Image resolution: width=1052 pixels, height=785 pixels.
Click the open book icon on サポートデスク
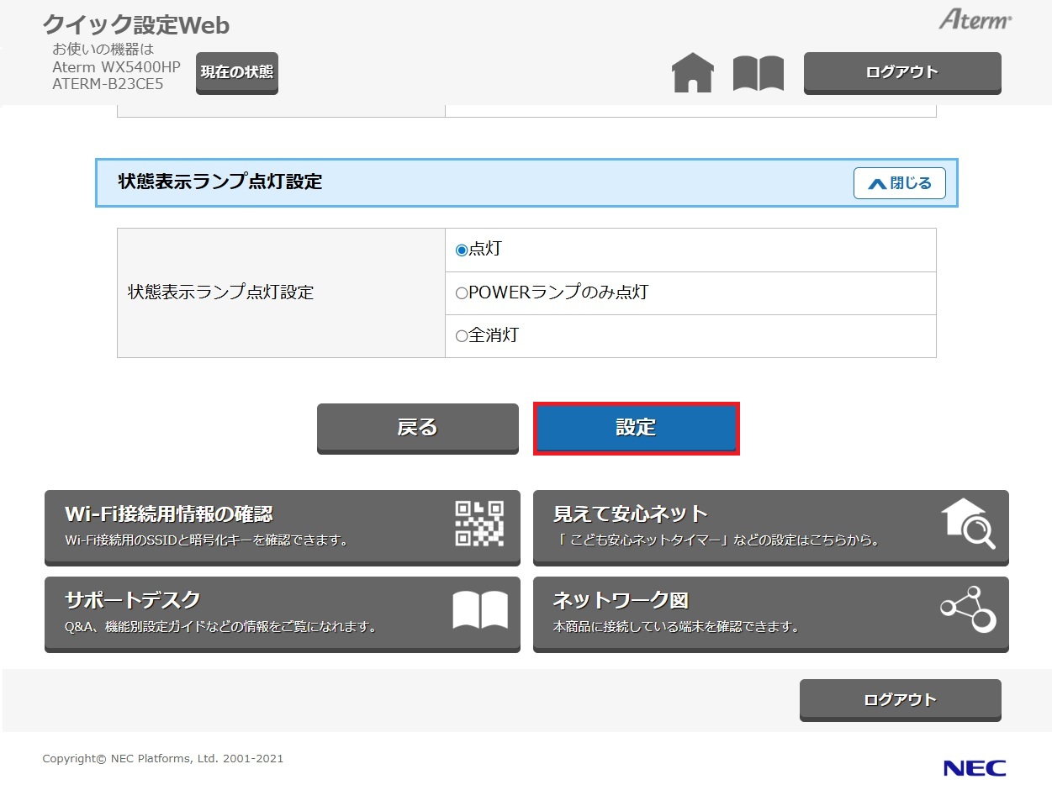coord(480,610)
